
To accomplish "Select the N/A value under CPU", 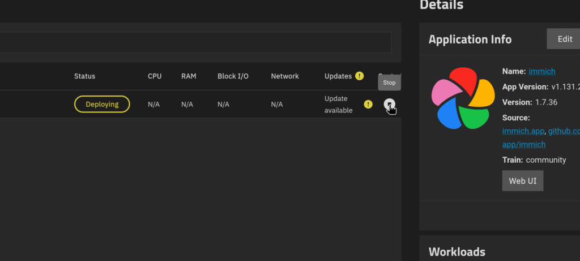I will [154, 105].
